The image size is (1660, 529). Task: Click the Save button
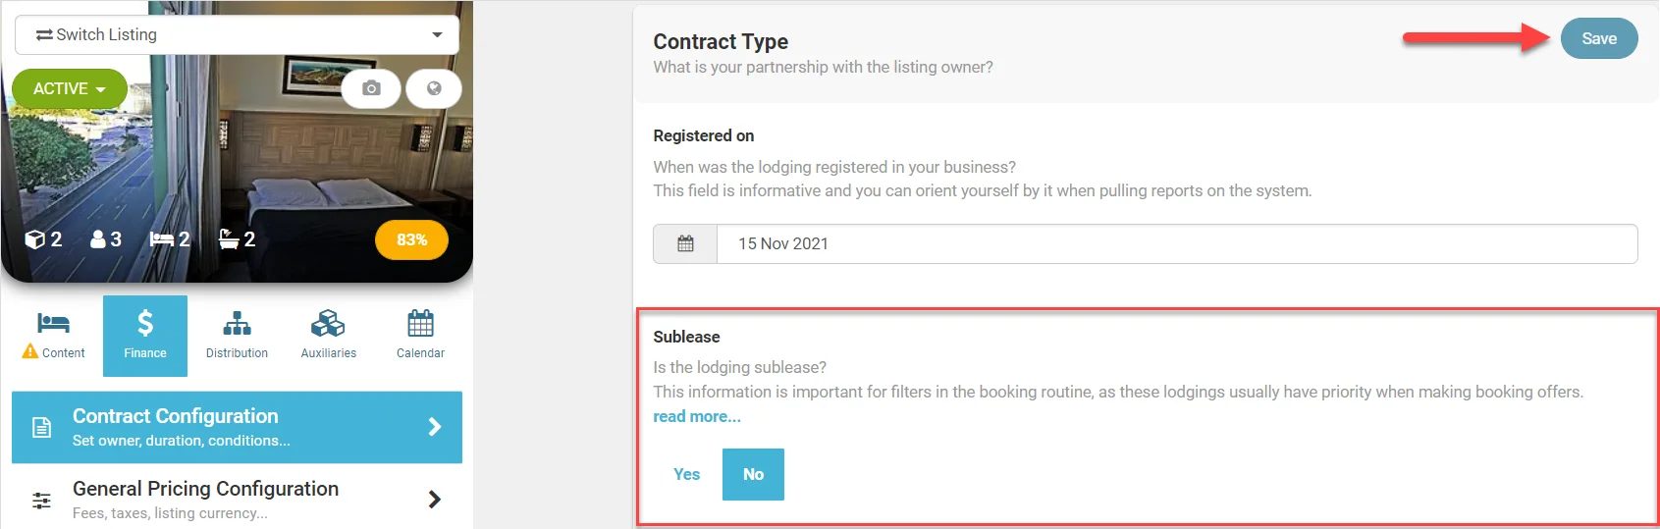1598,38
